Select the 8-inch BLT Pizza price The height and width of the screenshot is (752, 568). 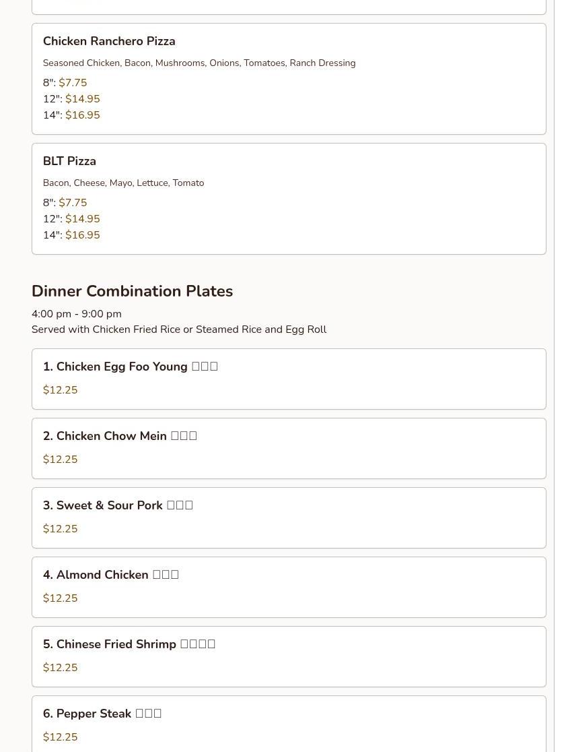(73, 202)
